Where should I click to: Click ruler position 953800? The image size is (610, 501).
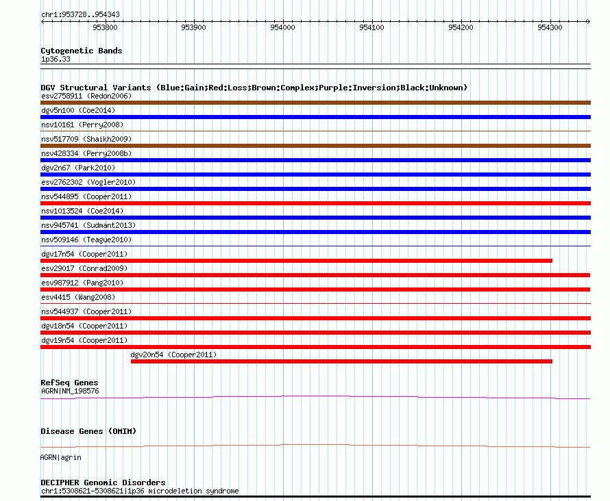[x=105, y=27]
